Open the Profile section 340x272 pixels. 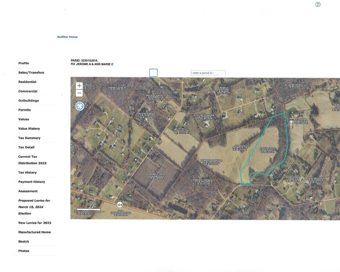point(23,63)
